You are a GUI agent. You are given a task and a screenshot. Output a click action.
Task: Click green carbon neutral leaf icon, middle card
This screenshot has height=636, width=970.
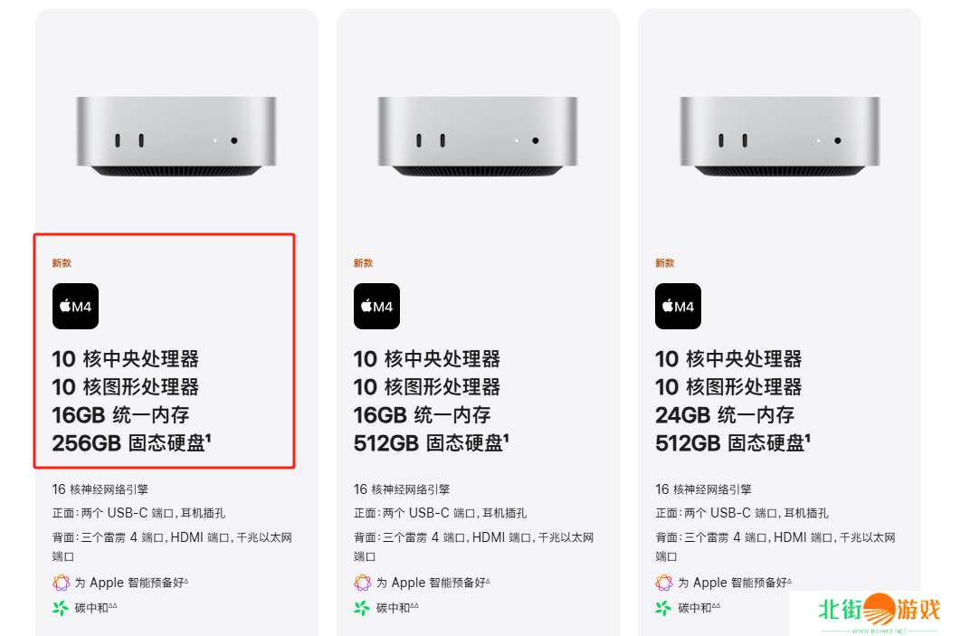coord(362,608)
